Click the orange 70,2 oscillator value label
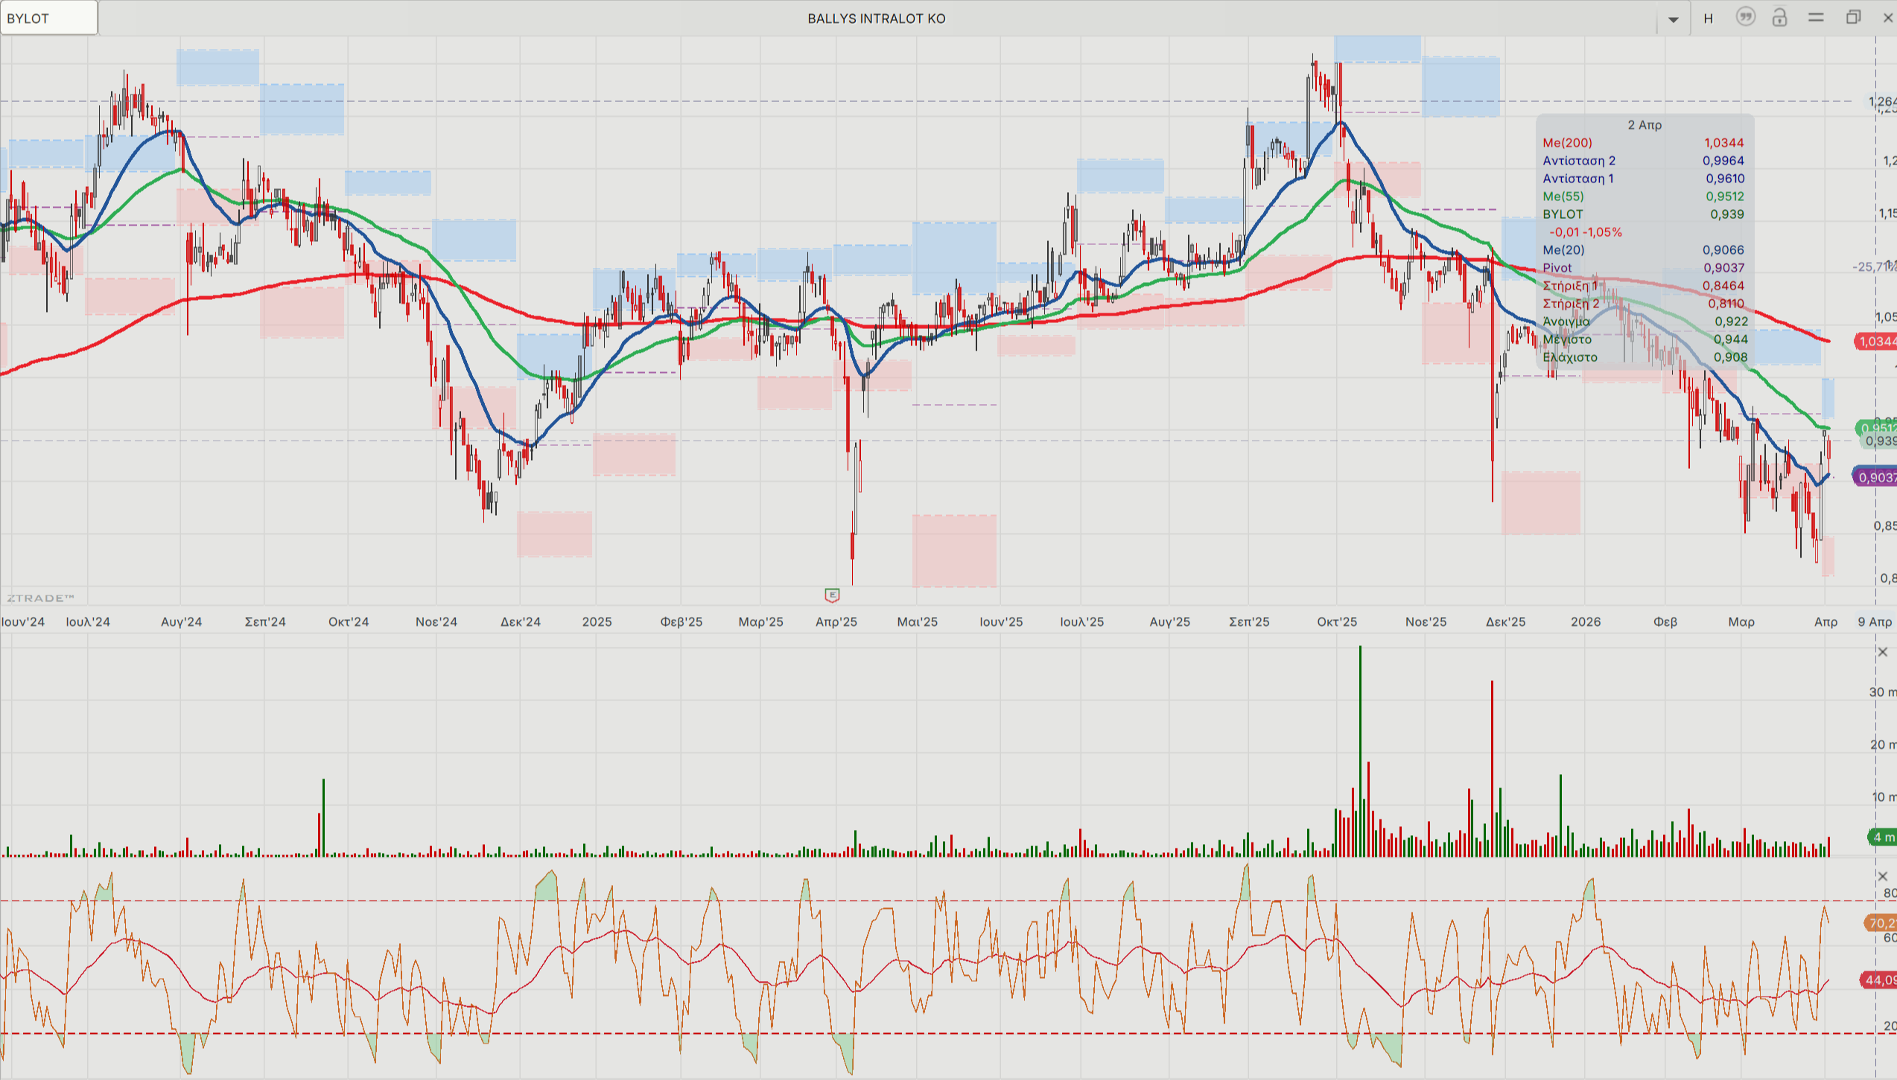Screen dimensions: 1897x1080 point(1880,923)
